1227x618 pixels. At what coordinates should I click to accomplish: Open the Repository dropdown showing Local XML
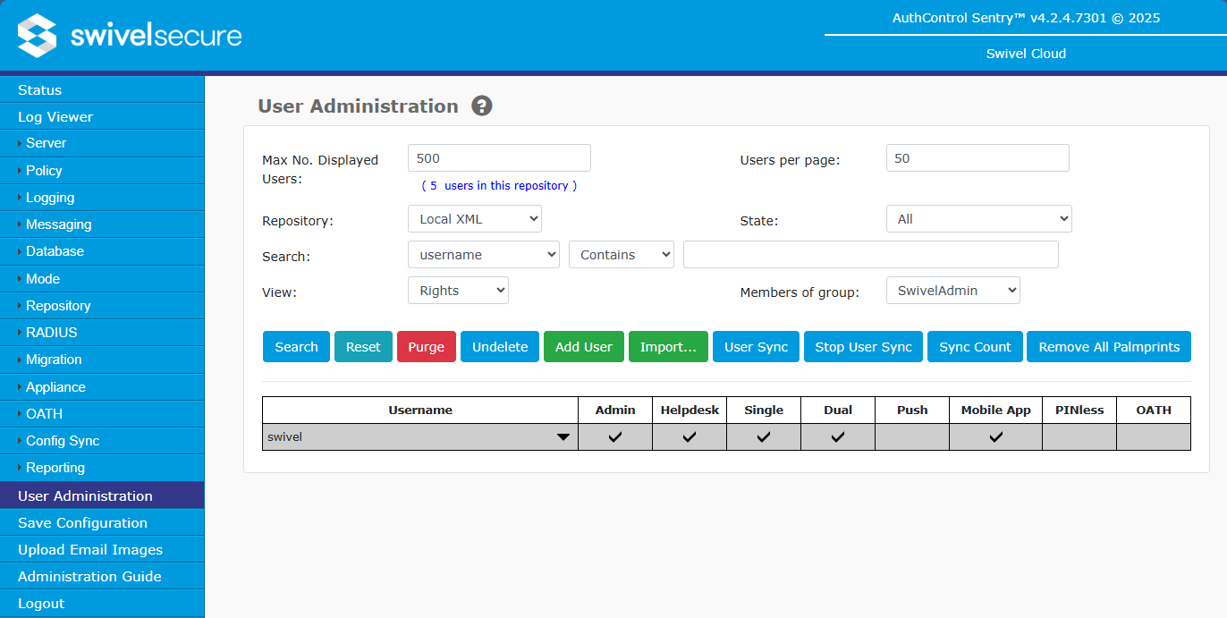pos(474,218)
